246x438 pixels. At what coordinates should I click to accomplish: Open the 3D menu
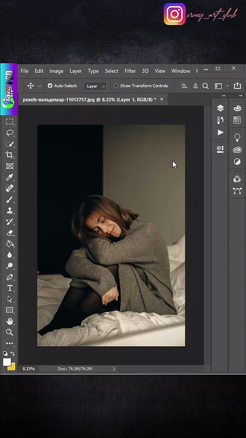pyautogui.click(x=145, y=71)
